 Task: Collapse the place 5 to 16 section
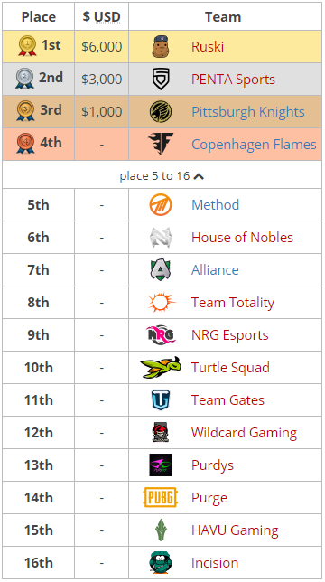[162, 175]
